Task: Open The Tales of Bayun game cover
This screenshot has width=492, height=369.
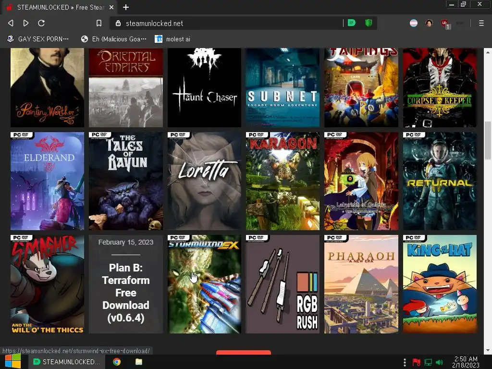Action: pos(126,181)
